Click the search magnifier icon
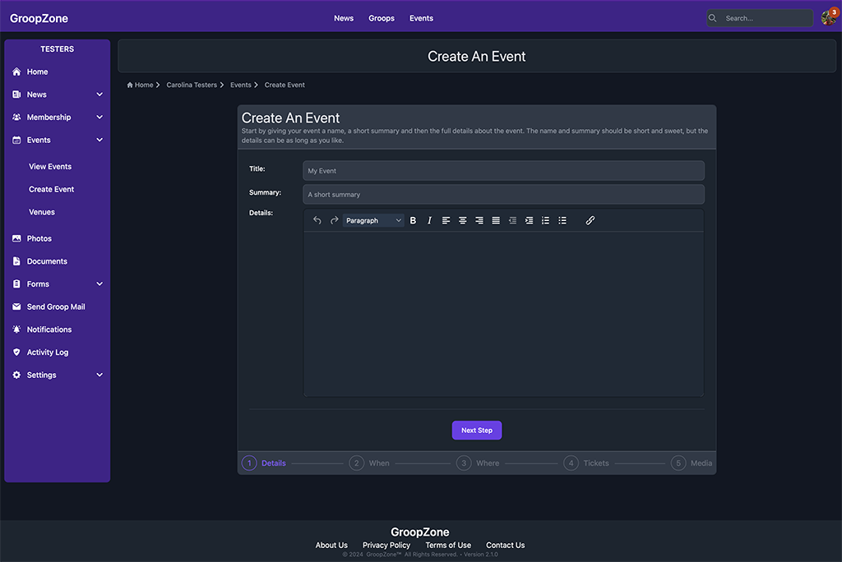Screen dimensions: 842x562 coord(713,18)
